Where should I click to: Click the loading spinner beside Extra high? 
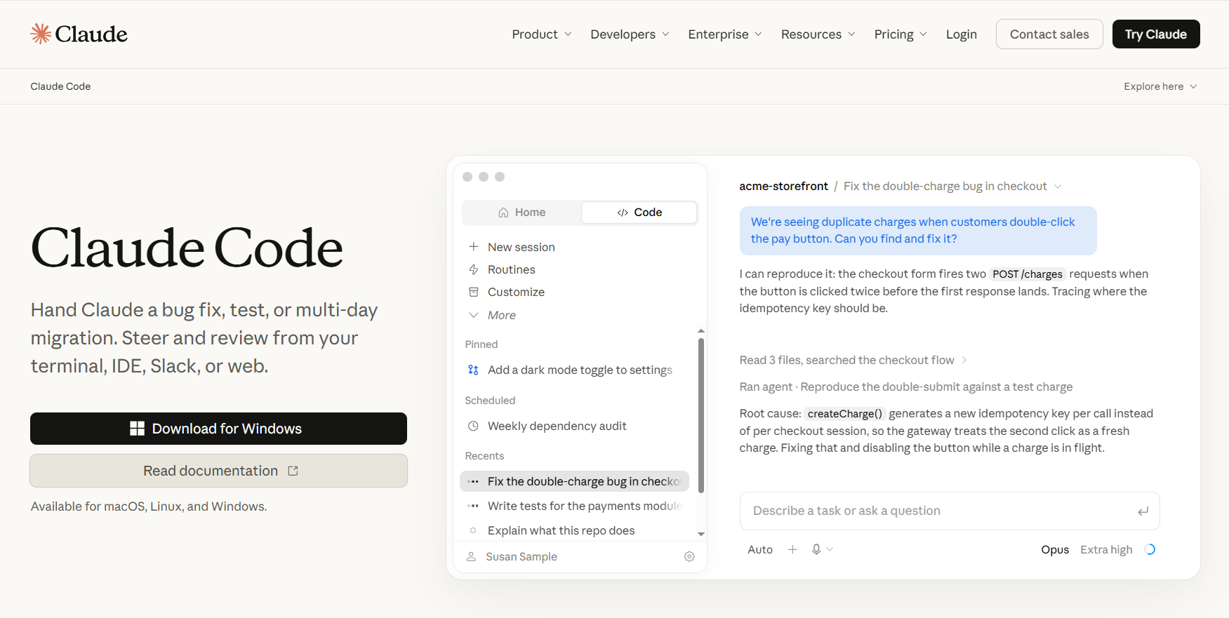(x=1150, y=549)
